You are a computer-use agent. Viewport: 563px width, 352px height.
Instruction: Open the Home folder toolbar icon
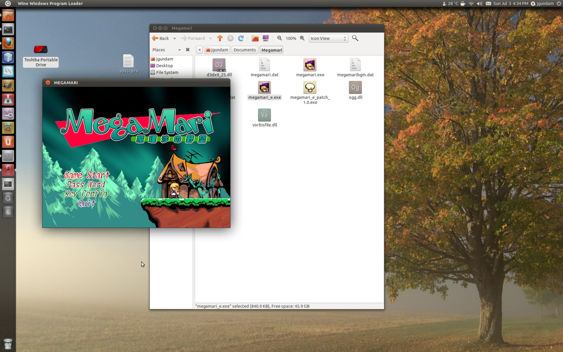pyautogui.click(x=255, y=38)
